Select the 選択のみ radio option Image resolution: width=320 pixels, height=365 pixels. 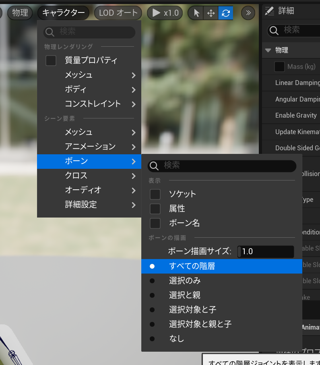pyautogui.click(x=222, y=280)
